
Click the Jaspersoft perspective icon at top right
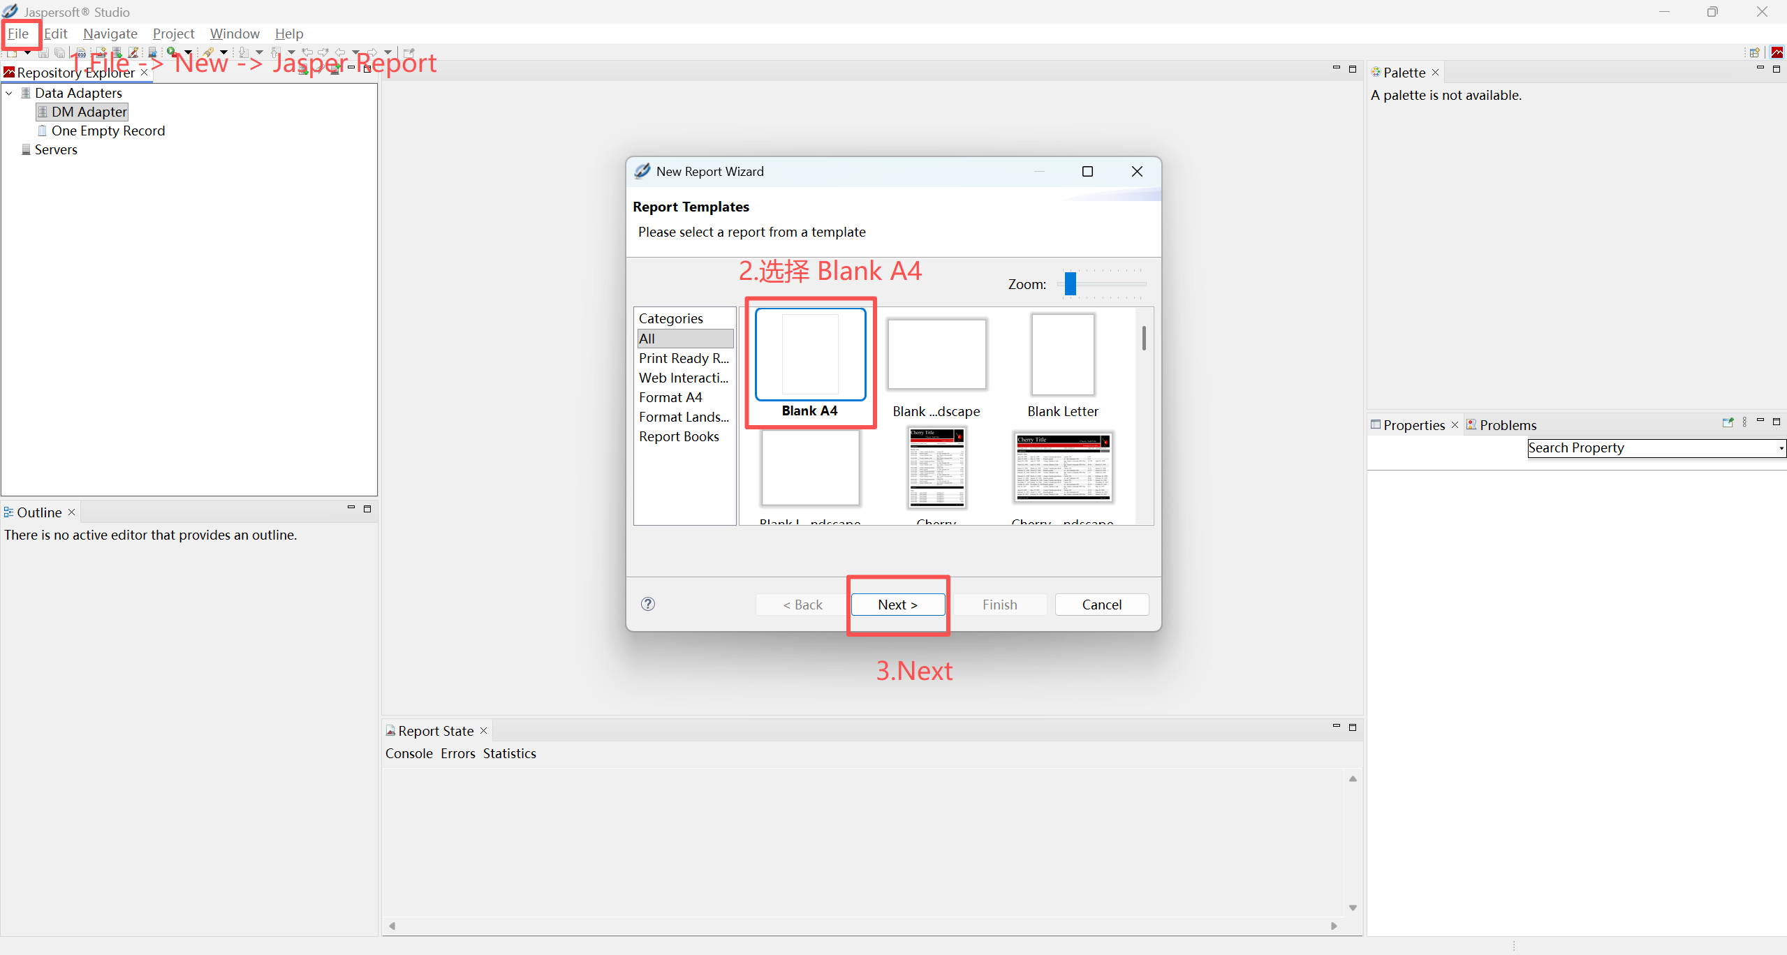click(x=1777, y=52)
